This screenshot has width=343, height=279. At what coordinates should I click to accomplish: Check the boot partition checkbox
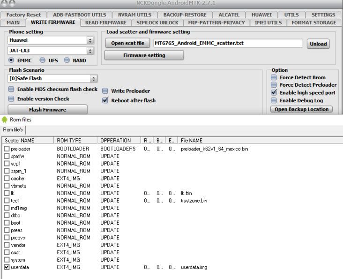[x=7, y=223]
